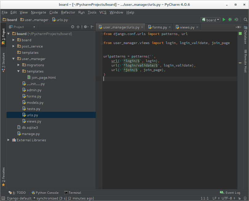Open the Refactor menu
The height and width of the screenshot is (201, 249).
pyautogui.click(x=68, y=12)
